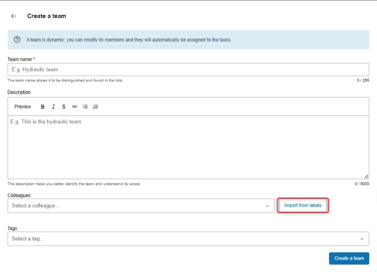Click the description box resize handle
The height and width of the screenshot is (272, 377).
point(366,176)
